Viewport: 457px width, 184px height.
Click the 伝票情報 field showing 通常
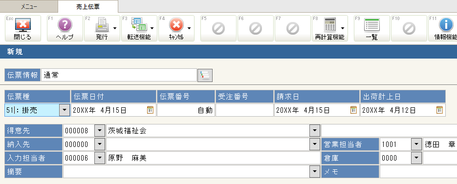(x=119, y=75)
